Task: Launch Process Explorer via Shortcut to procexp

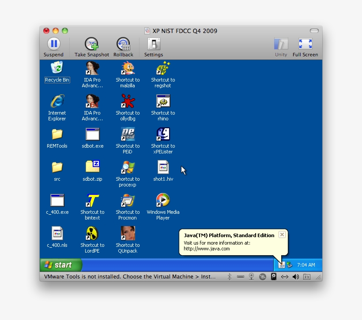Action: pyautogui.click(x=127, y=167)
